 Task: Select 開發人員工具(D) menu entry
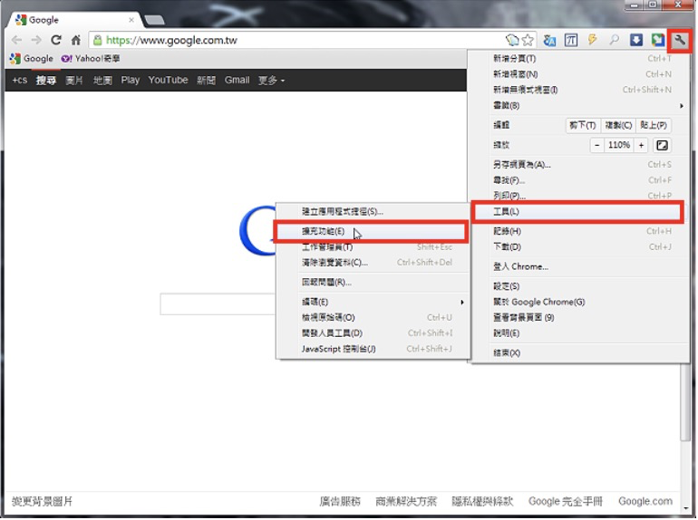click(332, 333)
